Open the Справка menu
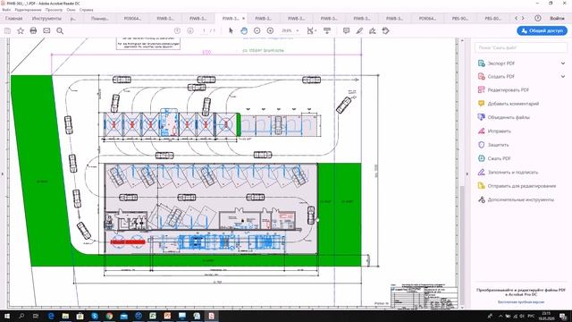Image resolution: width=572 pixels, height=322 pixels. [86, 10]
